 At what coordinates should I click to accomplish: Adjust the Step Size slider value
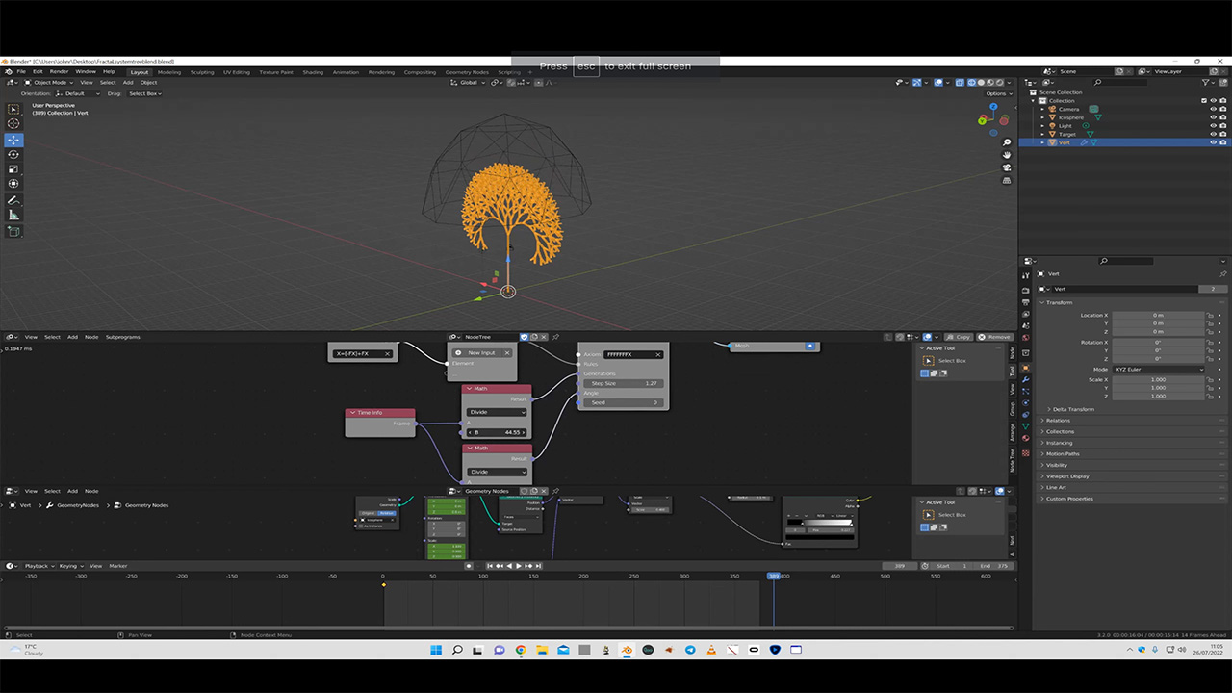click(x=623, y=383)
